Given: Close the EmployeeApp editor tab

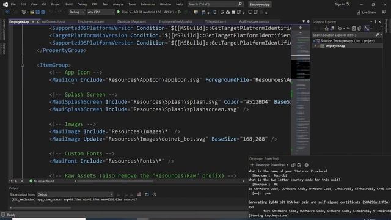Looking at the screenshot, I should [38, 22].
